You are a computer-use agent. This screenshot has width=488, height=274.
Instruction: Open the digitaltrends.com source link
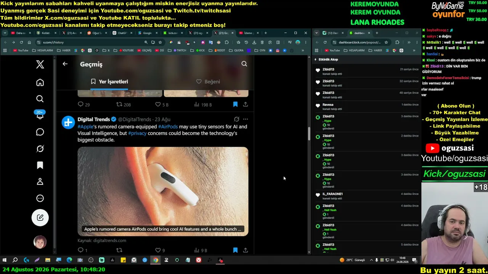(102, 241)
